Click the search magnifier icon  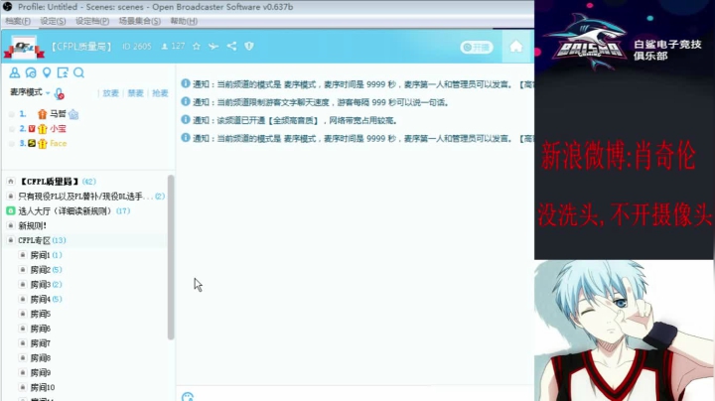click(78, 72)
